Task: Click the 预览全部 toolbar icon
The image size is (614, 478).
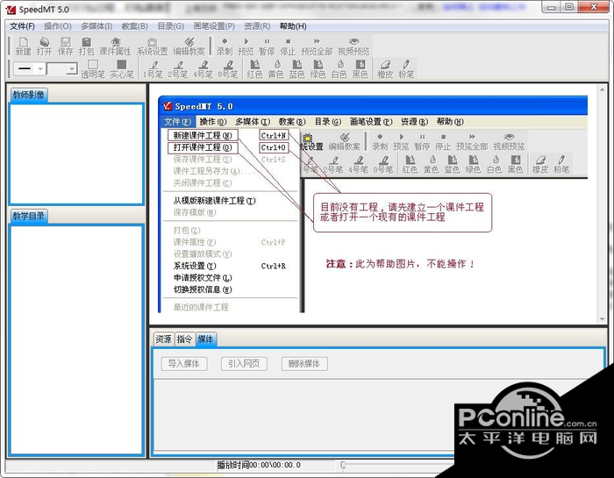Action: point(317,46)
